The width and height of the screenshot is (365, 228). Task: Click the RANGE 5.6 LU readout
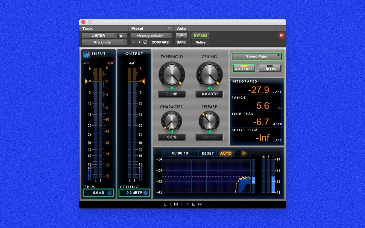[257, 103]
